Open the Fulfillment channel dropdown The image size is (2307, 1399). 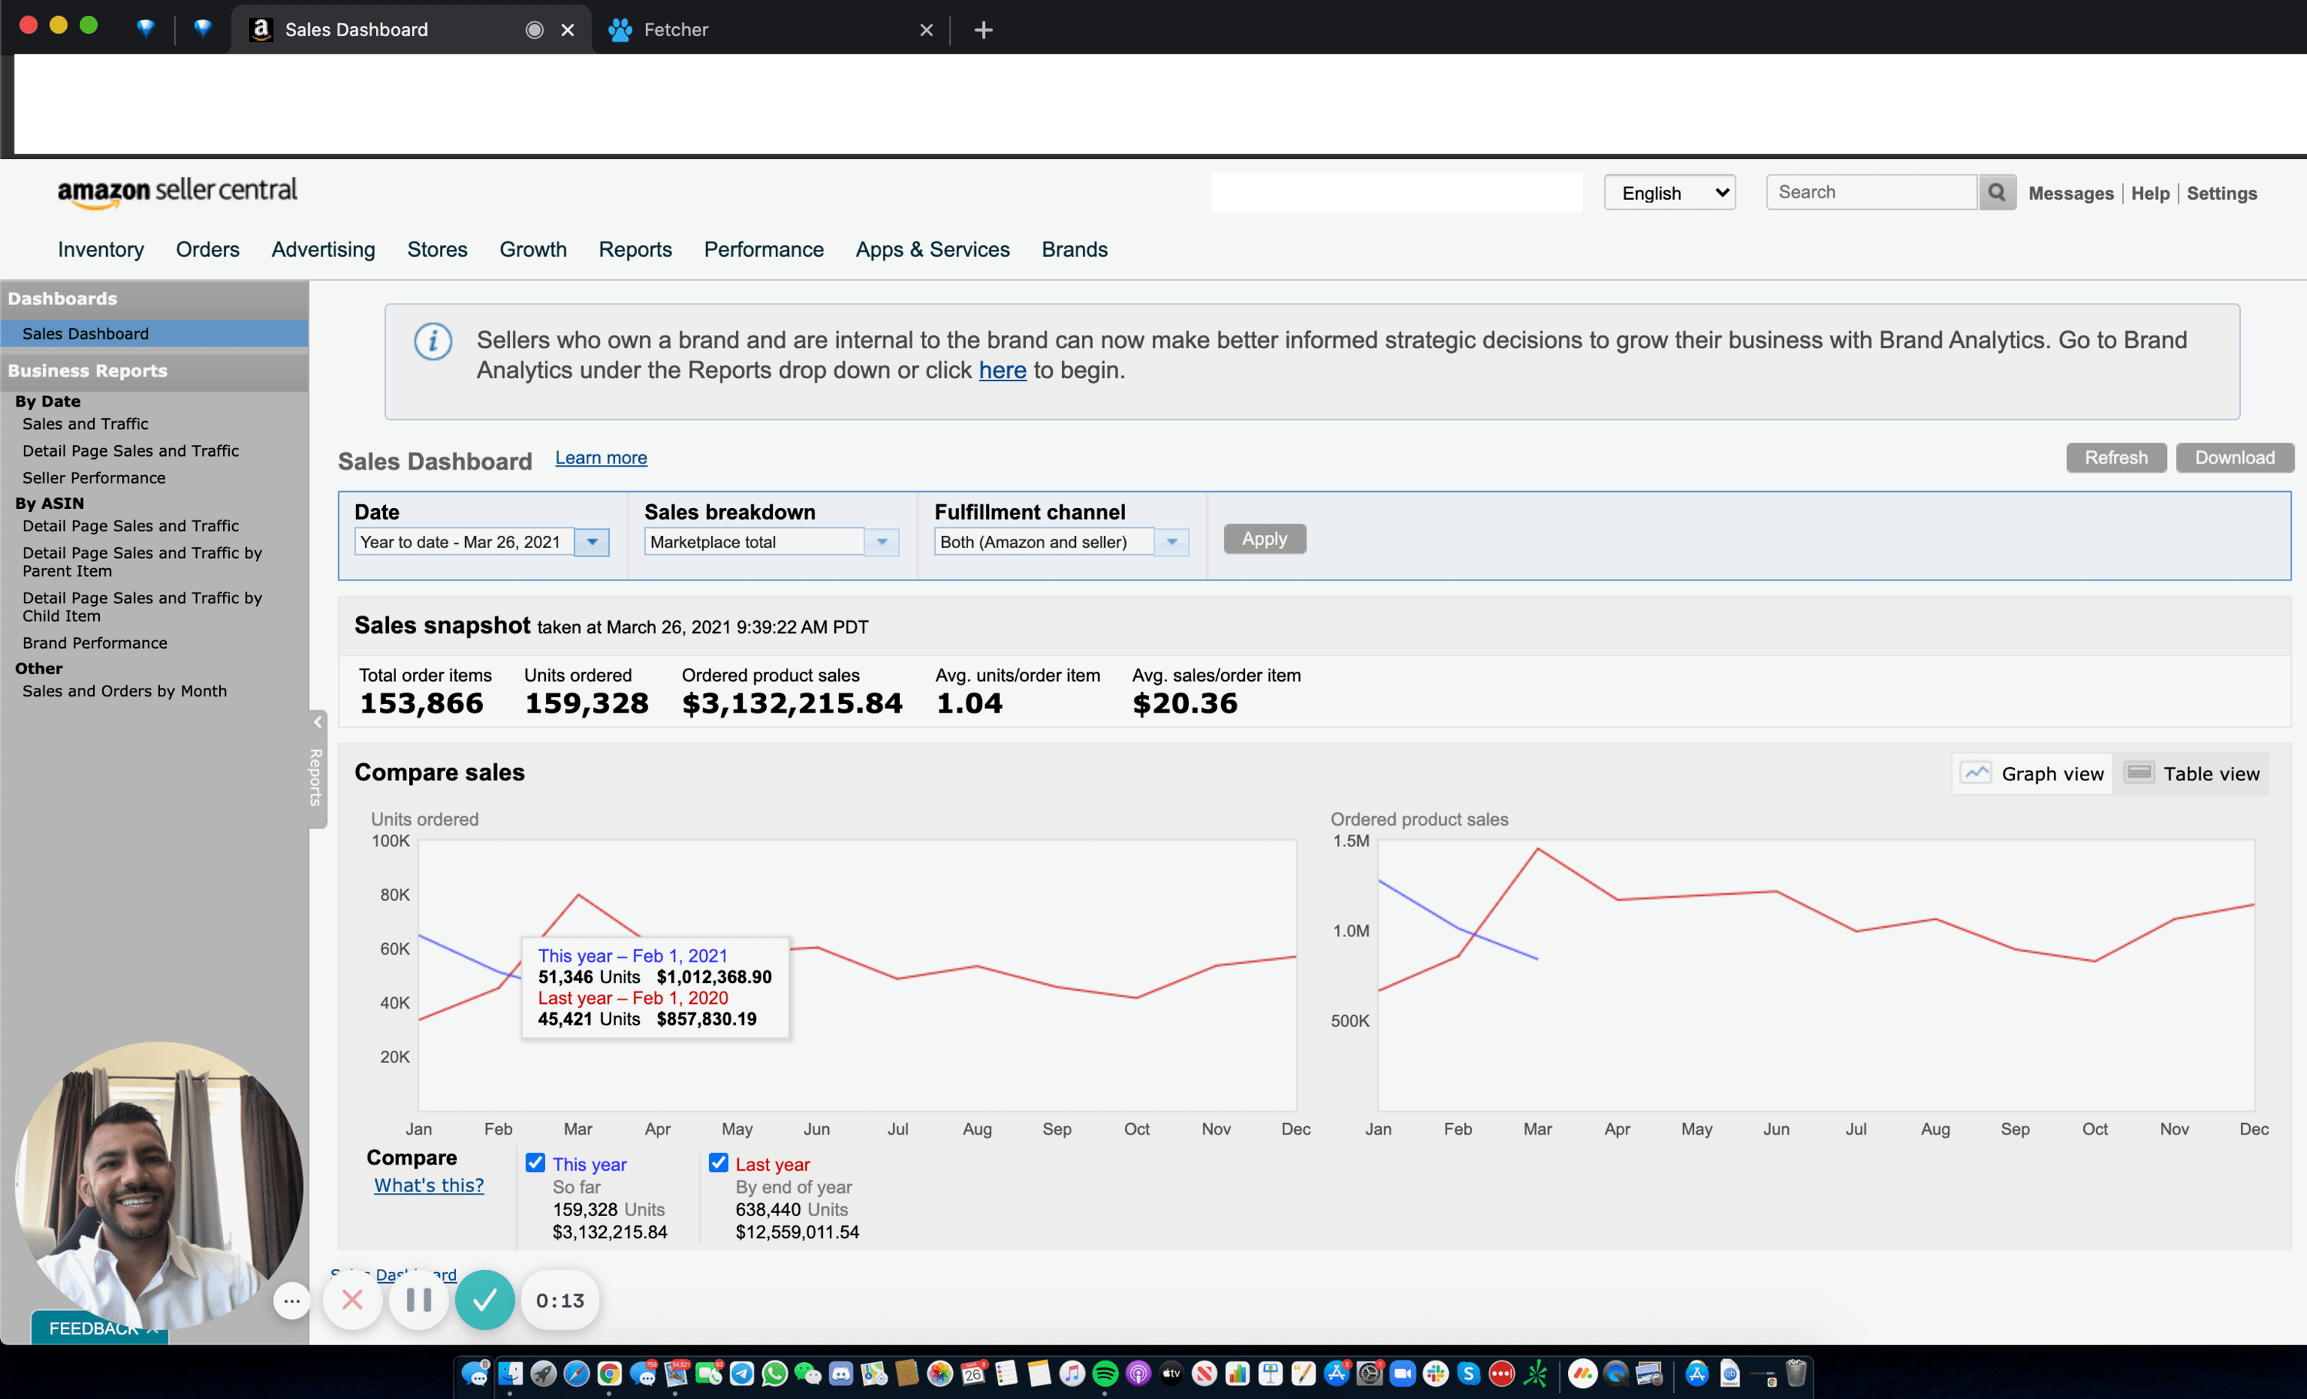1170,542
